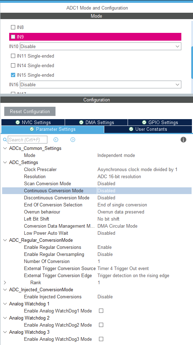The height and width of the screenshot is (345, 193).
Task: Open User Constants tab
Action: pyautogui.click(x=148, y=129)
